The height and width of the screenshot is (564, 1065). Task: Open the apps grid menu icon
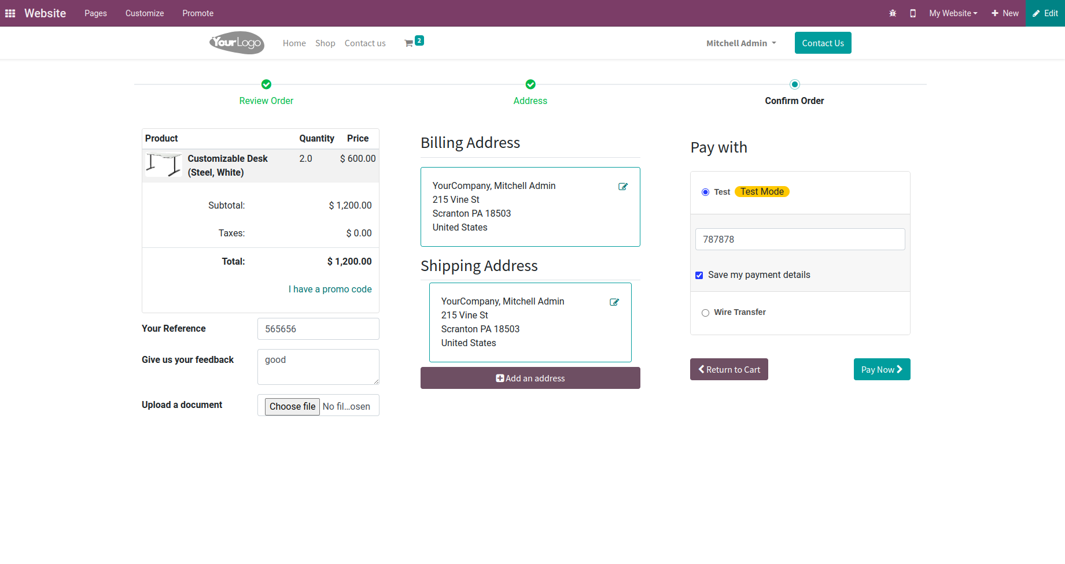[x=10, y=13]
